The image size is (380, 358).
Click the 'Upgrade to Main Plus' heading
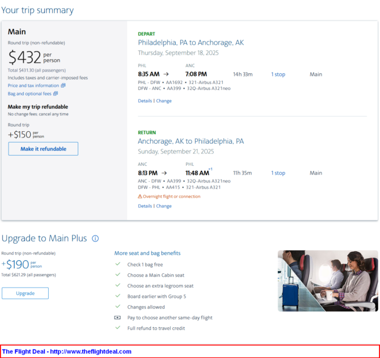[44, 239]
